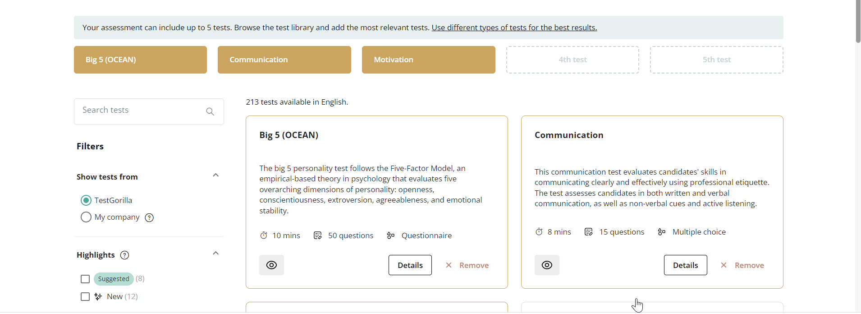861x314 pixels.
Task: Remove the Communication test
Action: [x=742, y=265]
